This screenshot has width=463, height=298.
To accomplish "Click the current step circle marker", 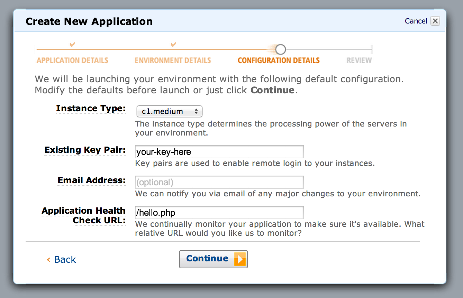I will [x=281, y=49].
